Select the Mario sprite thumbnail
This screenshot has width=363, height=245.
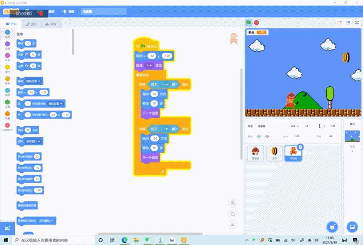coord(293,153)
